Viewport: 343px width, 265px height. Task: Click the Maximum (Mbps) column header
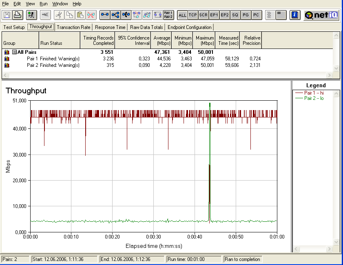204,40
